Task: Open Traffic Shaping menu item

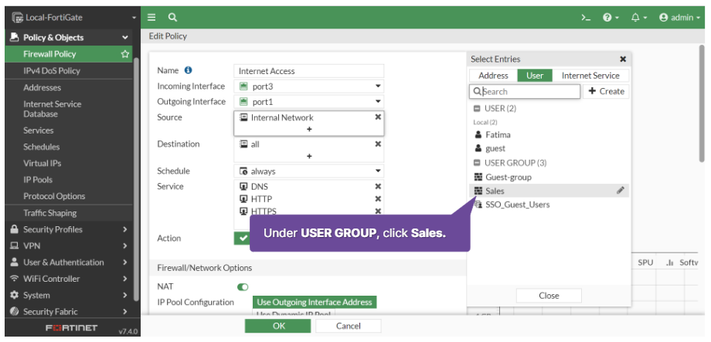Action: click(x=50, y=213)
